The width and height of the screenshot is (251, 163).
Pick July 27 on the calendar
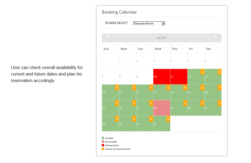point(213,108)
